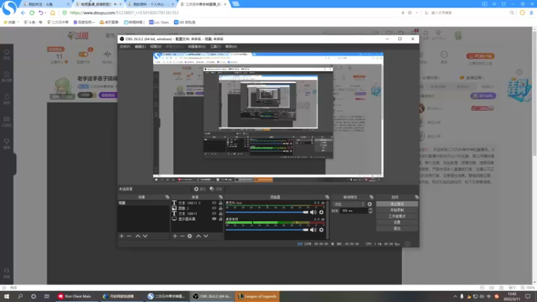537x302 pixels.
Task: Open source properties gear in Sources panel
Action: [190, 236]
